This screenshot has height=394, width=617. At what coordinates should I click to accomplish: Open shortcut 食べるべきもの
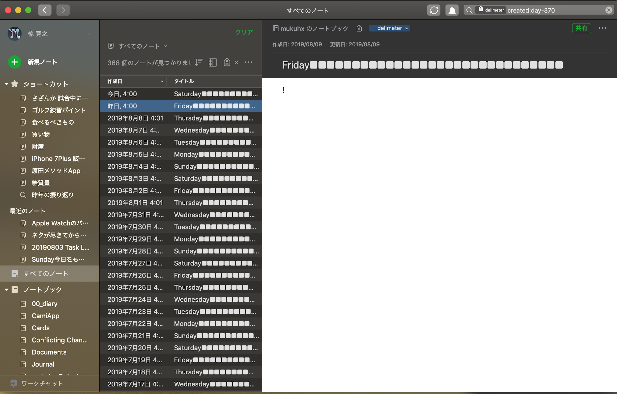(53, 122)
